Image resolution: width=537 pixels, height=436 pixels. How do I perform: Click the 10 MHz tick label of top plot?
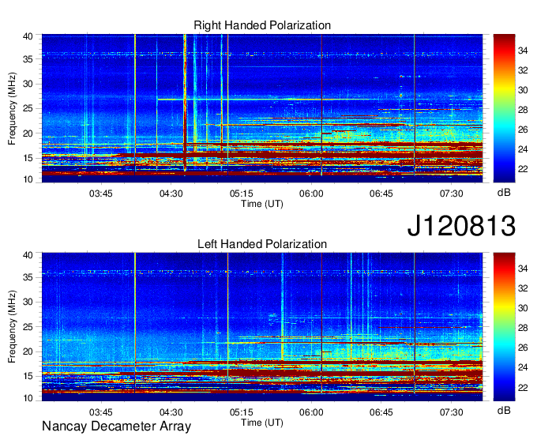coord(28,179)
